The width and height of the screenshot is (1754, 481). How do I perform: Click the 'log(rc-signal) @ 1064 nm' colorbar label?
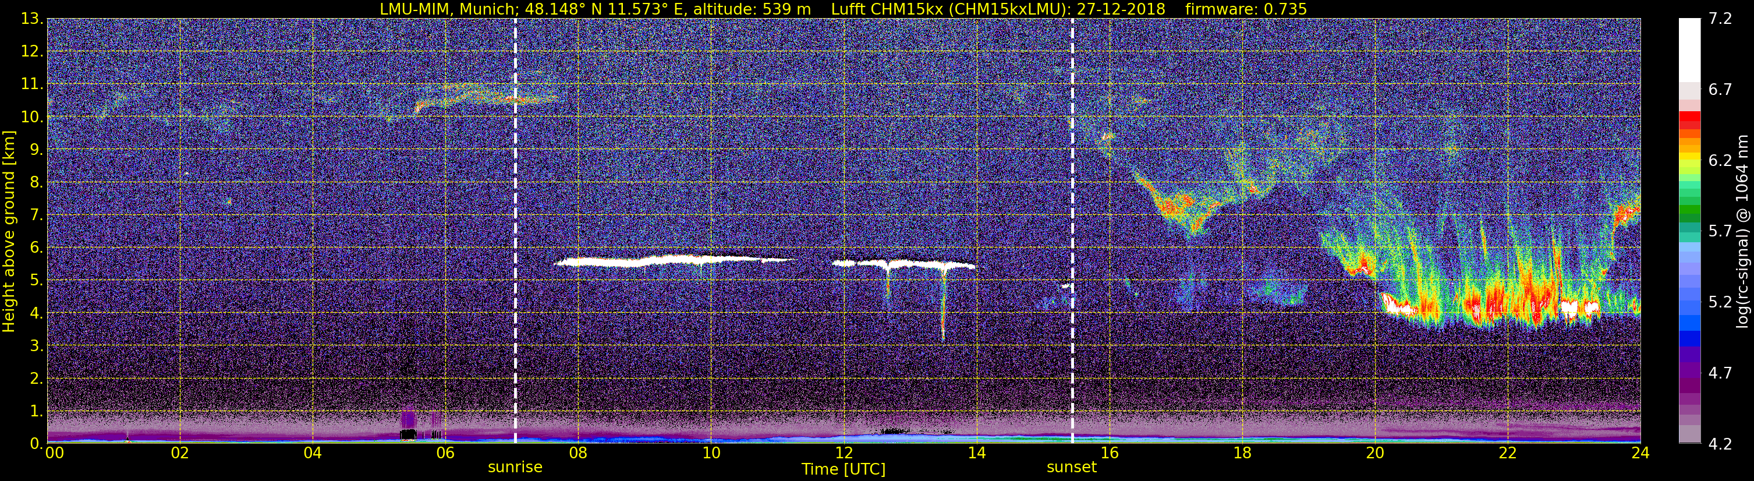tap(1742, 231)
